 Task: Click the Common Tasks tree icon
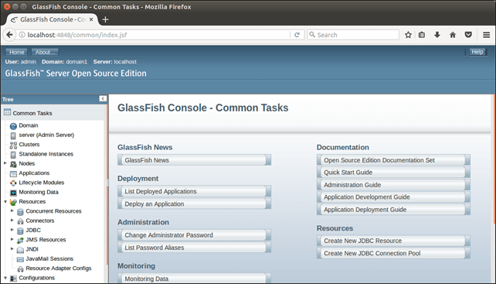7,112
